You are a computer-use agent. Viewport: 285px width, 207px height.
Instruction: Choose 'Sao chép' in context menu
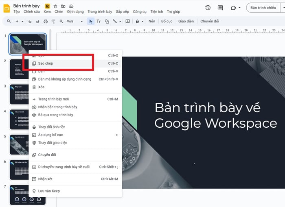tap(46, 63)
